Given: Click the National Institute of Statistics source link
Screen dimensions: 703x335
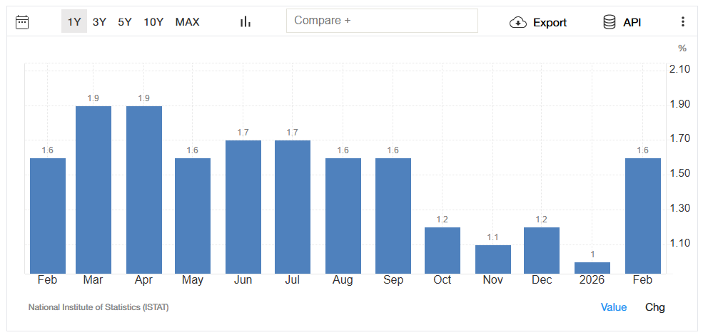Looking at the screenshot, I should 98,307.
